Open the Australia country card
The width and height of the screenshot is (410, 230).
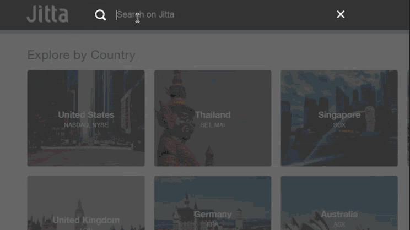(339, 203)
